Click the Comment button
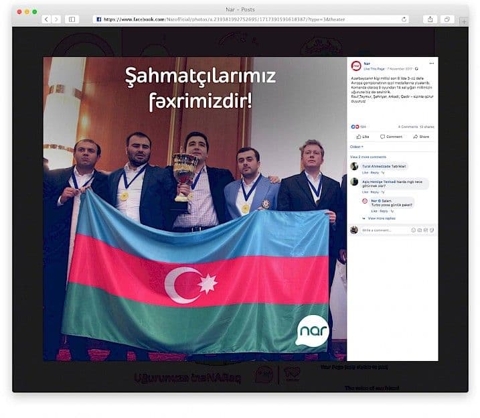 click(x=391, y=137)
